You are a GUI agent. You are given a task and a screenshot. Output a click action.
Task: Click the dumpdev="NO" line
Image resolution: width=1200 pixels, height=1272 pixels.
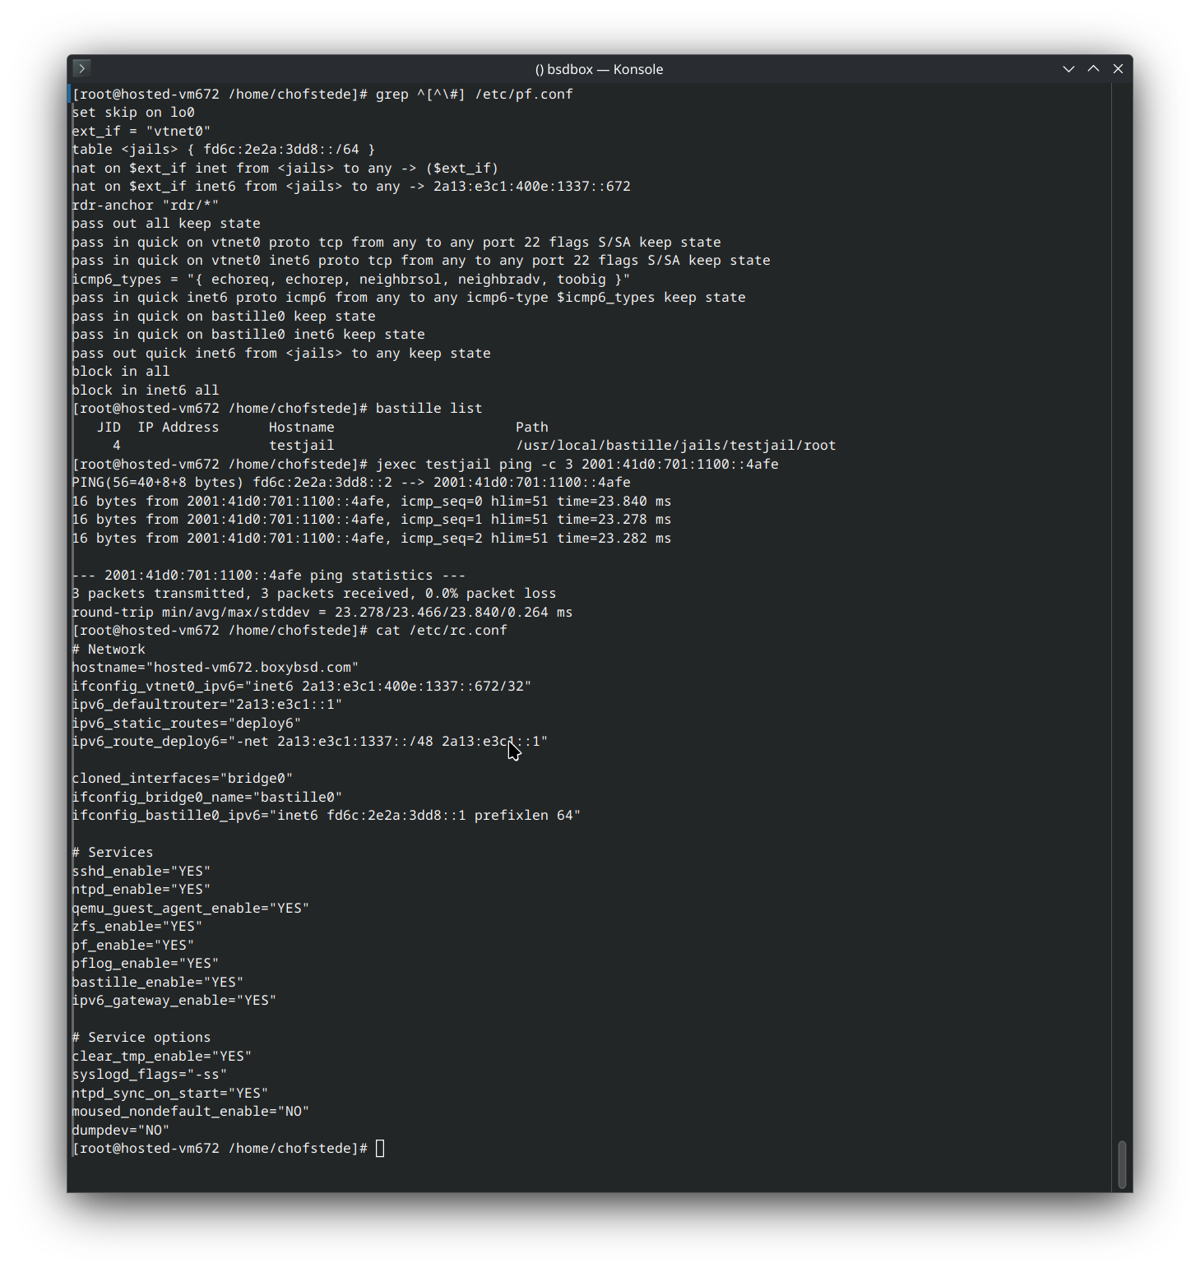(121, 1131)
